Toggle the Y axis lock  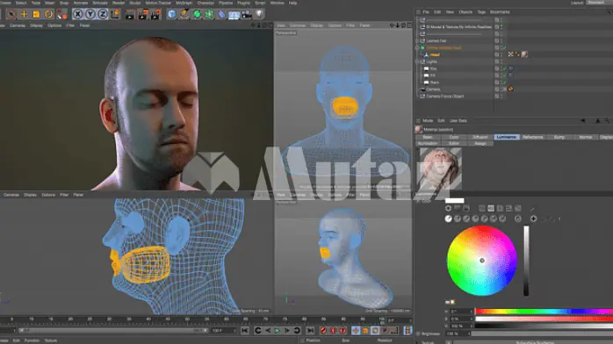(90, 14)
